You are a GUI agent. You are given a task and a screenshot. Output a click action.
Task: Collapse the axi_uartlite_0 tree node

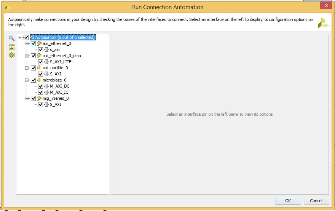coord(27,68)
